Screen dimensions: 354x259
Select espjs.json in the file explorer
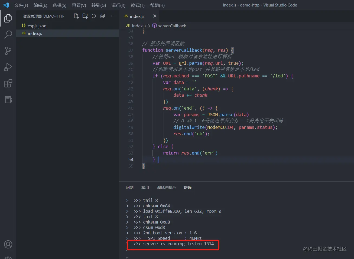pos(68,26)
